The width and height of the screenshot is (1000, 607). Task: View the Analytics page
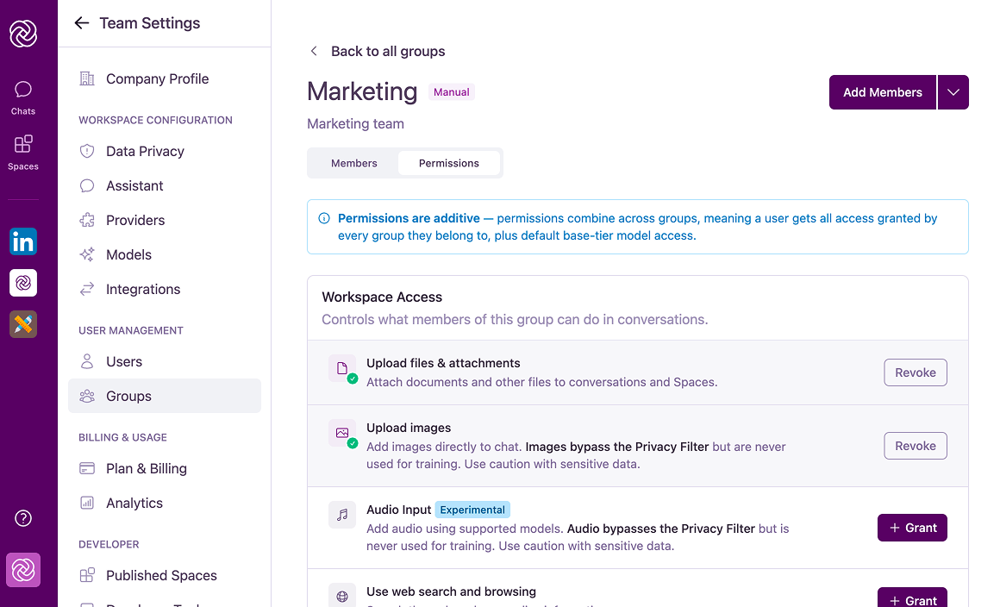coord(165,503)
